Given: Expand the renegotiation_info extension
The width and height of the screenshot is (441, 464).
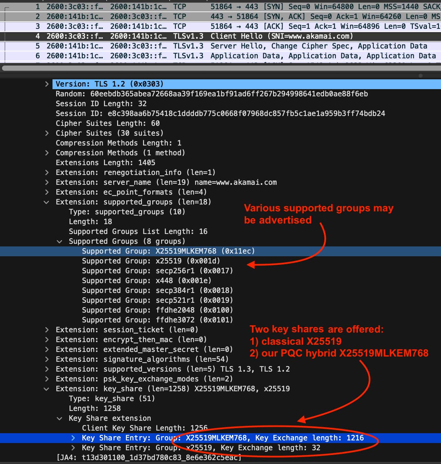Looking at the screenshot, I should (x=47, y=172).
